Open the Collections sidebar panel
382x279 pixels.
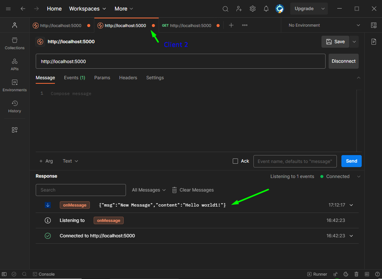(15, 44)
